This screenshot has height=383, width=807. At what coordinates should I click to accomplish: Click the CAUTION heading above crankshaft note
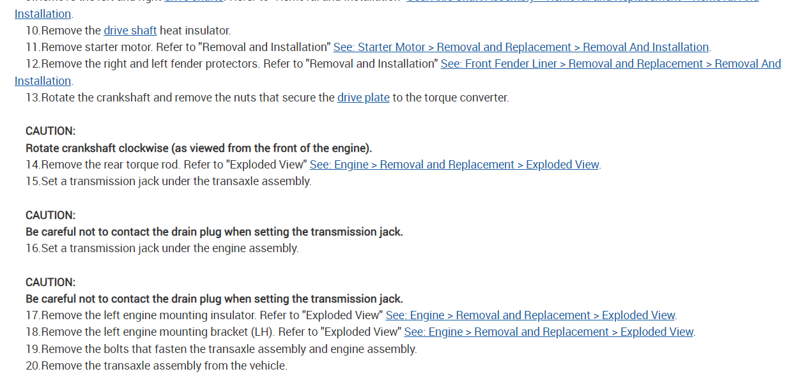pyautogui.click(x=50, y=131)
